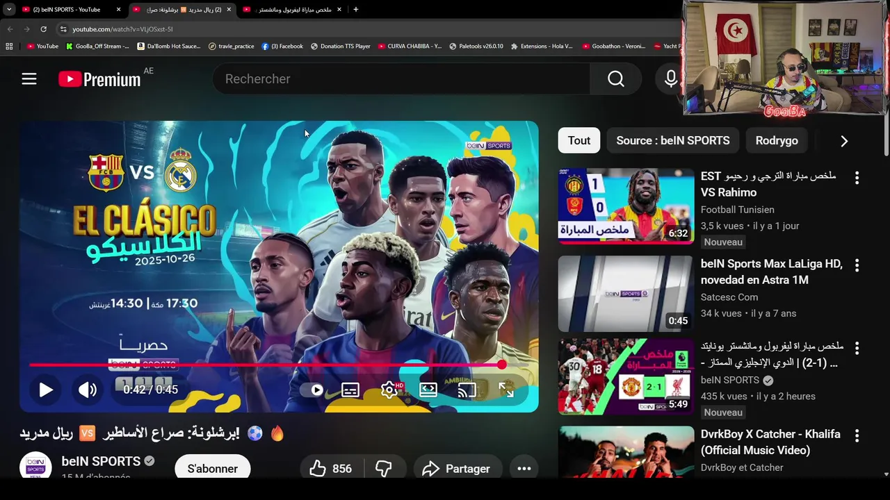The width and height of the screenshot is (890, 500).
Task: Reload the current page
Action: click(43, 29)
